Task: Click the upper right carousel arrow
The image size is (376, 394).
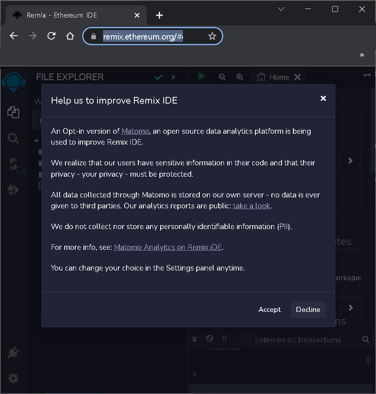Action: [350, 161]
